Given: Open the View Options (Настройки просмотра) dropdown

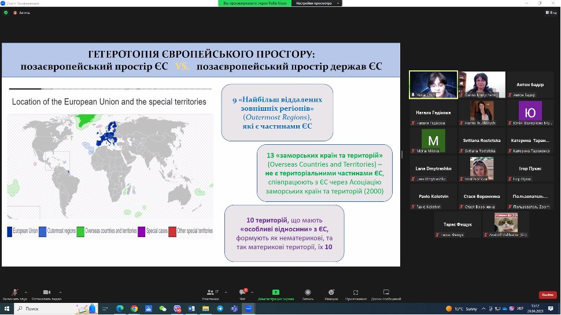Looking at the screenshot, I should coord(316,3).
